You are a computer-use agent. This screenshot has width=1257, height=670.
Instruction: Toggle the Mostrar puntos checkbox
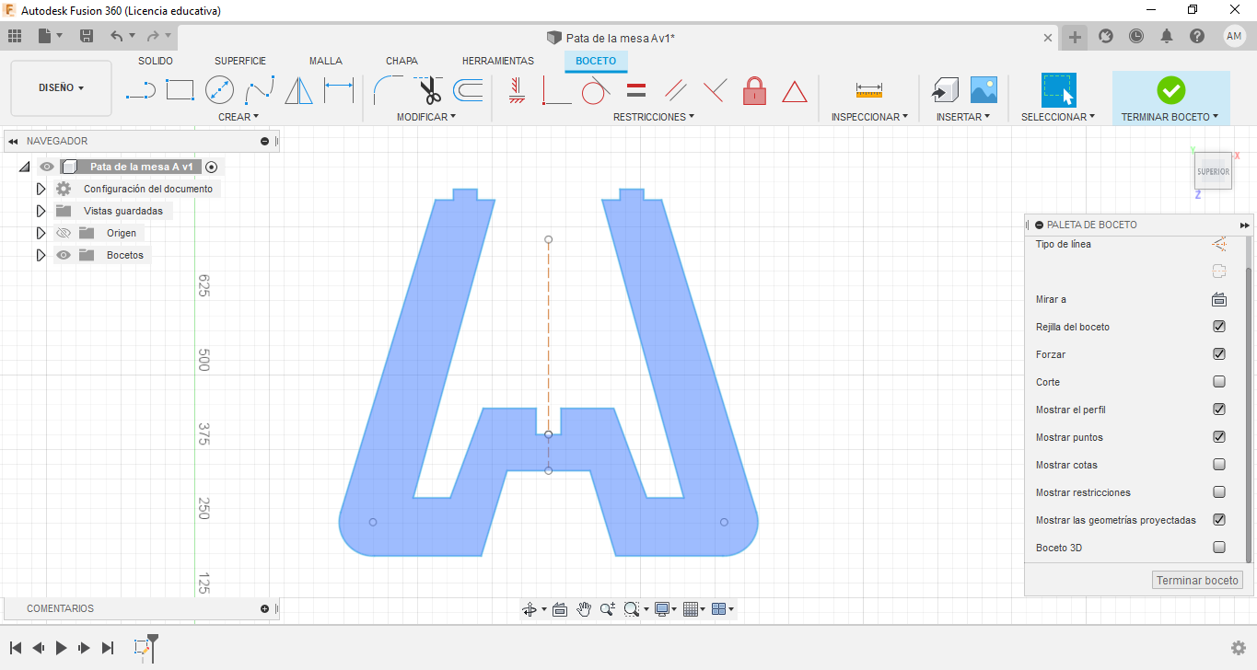(x=1219, y=437)
